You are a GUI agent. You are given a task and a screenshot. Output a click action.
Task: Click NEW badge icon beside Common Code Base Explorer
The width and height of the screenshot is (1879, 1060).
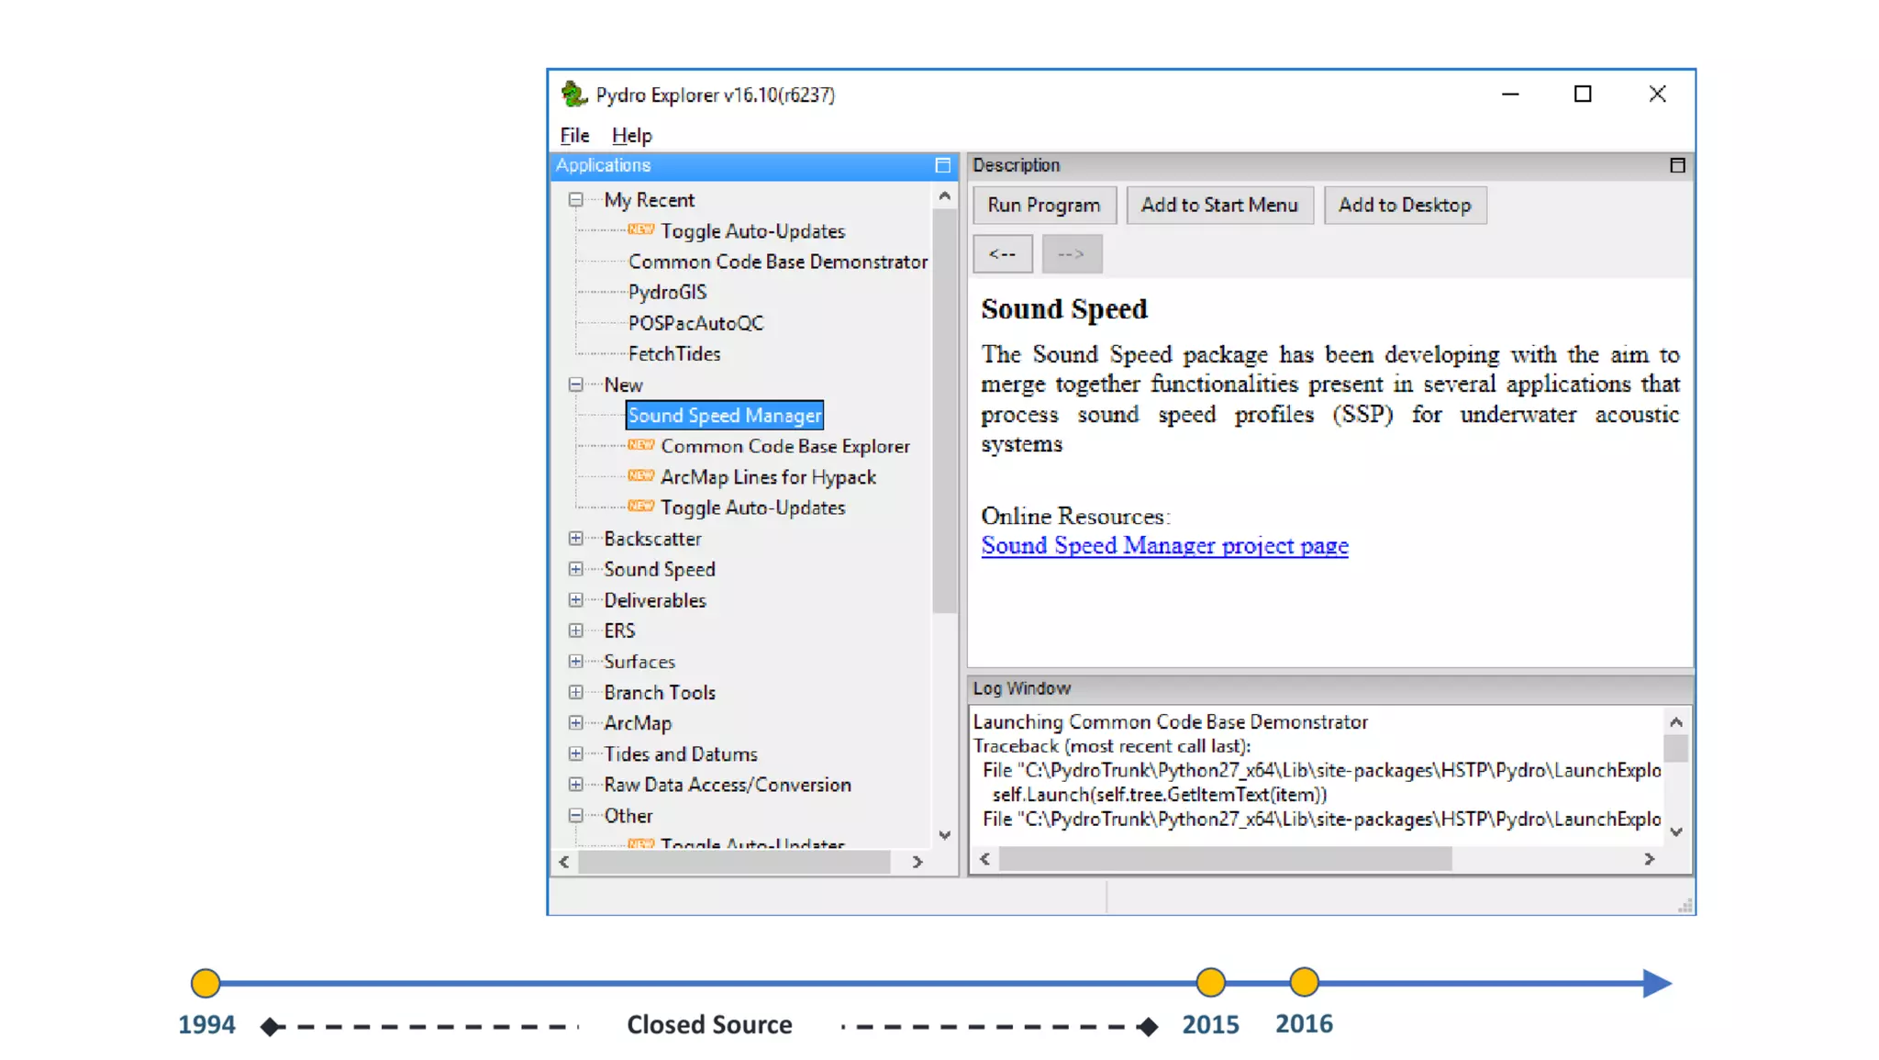(640, 446)
